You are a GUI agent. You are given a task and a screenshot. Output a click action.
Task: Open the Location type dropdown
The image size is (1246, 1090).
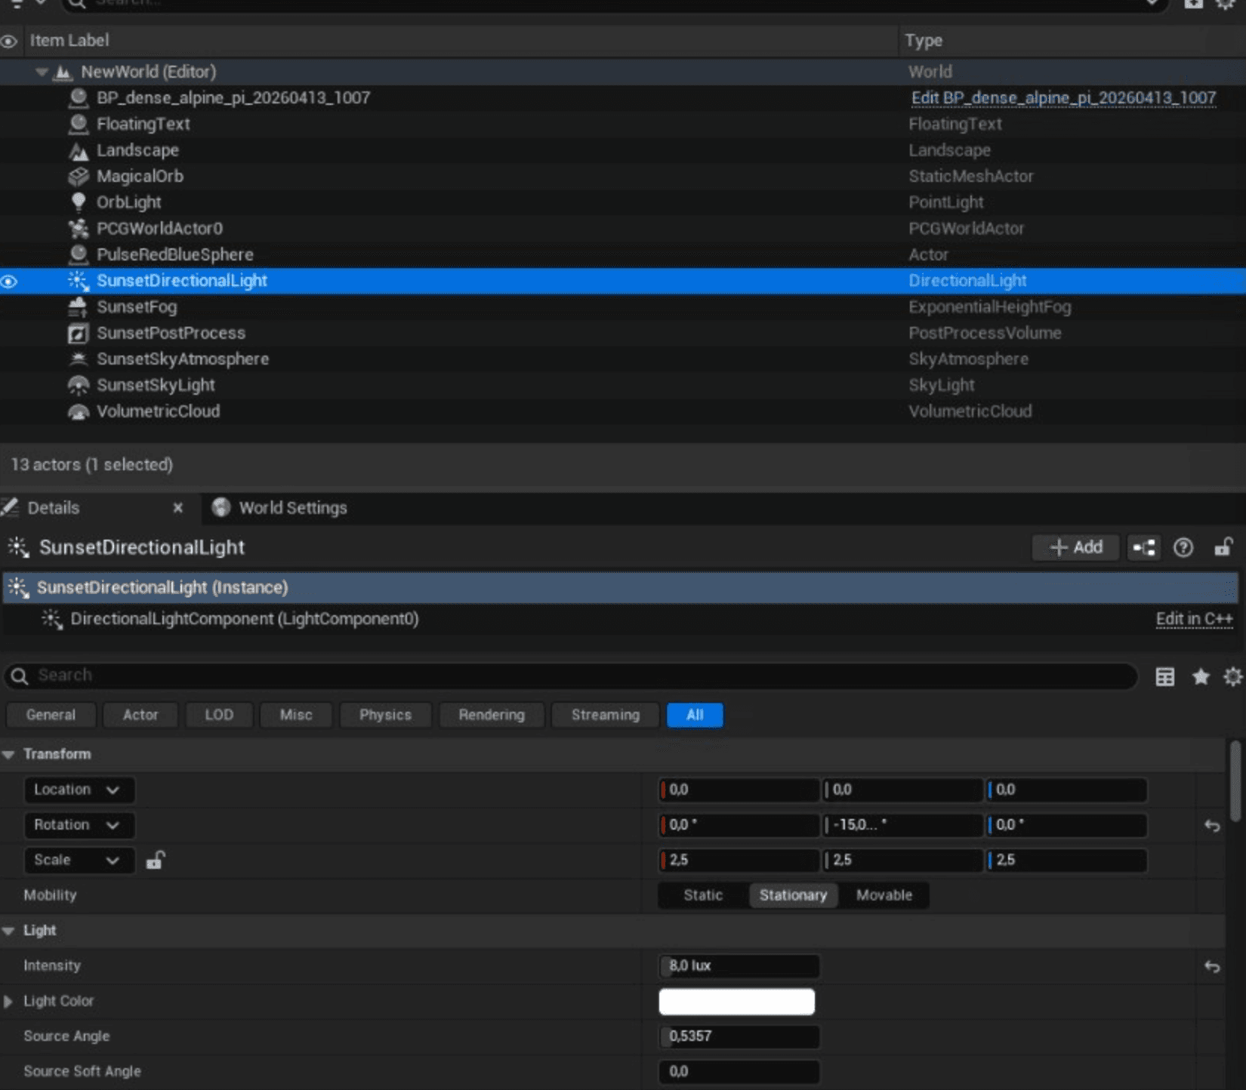click(79, 790)
